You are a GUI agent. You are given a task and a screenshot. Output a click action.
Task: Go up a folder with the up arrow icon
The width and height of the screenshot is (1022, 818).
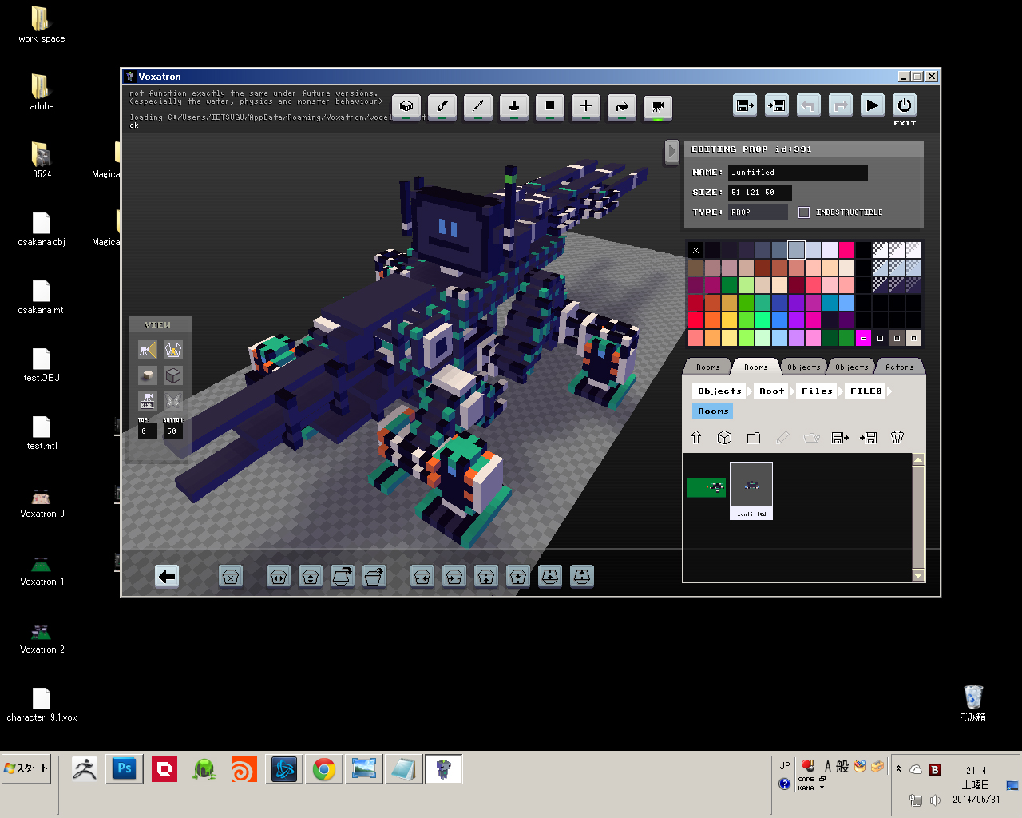pos(696,437)
